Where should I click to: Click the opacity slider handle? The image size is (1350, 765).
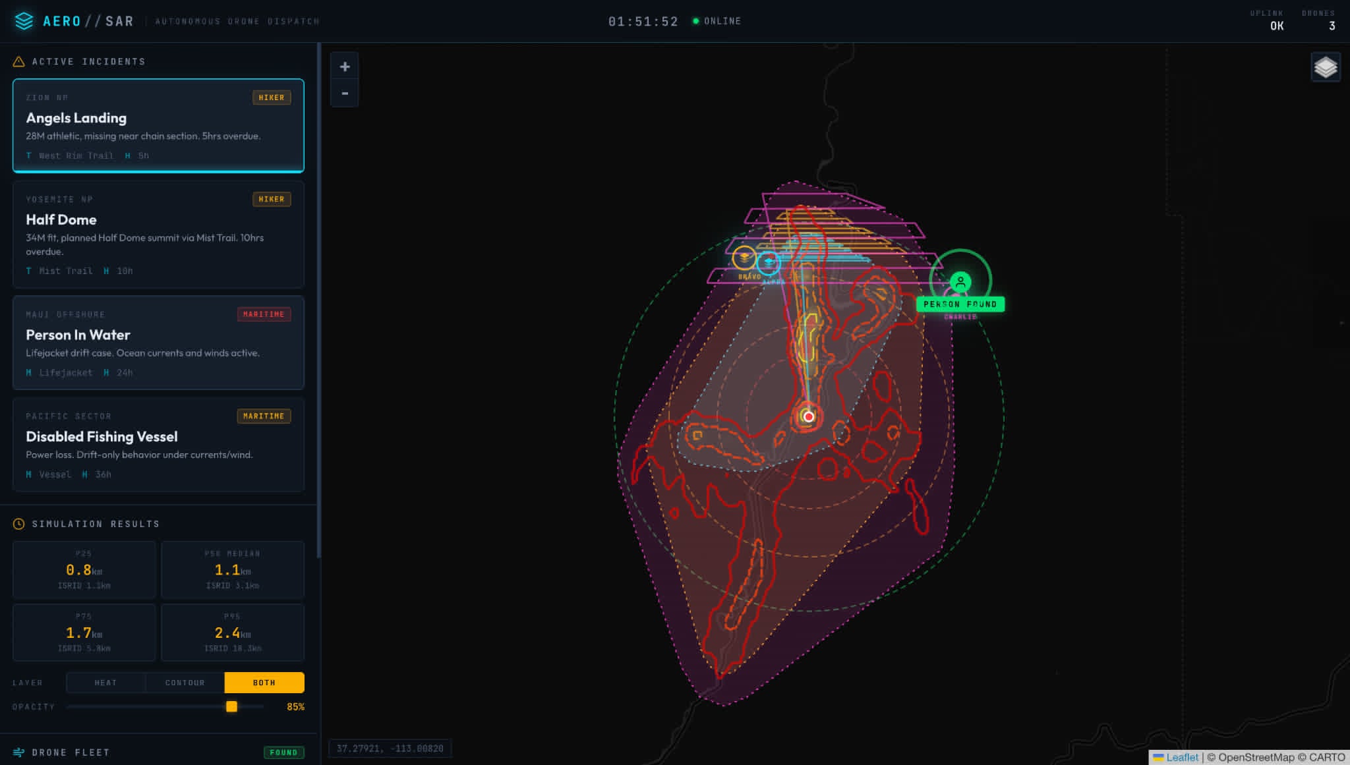tap(231, 706)
